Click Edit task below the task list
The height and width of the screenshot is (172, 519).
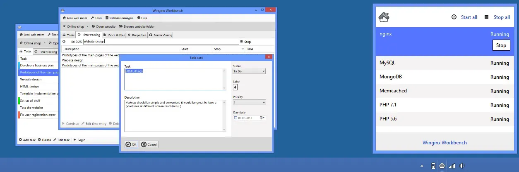tap(62, 140)
